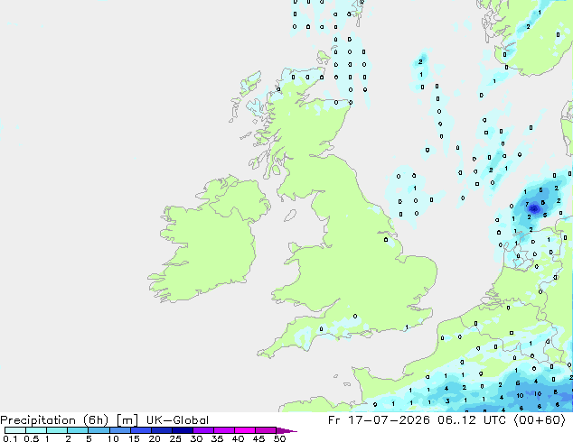Click the "[m]" unit label

coord(127,420)
